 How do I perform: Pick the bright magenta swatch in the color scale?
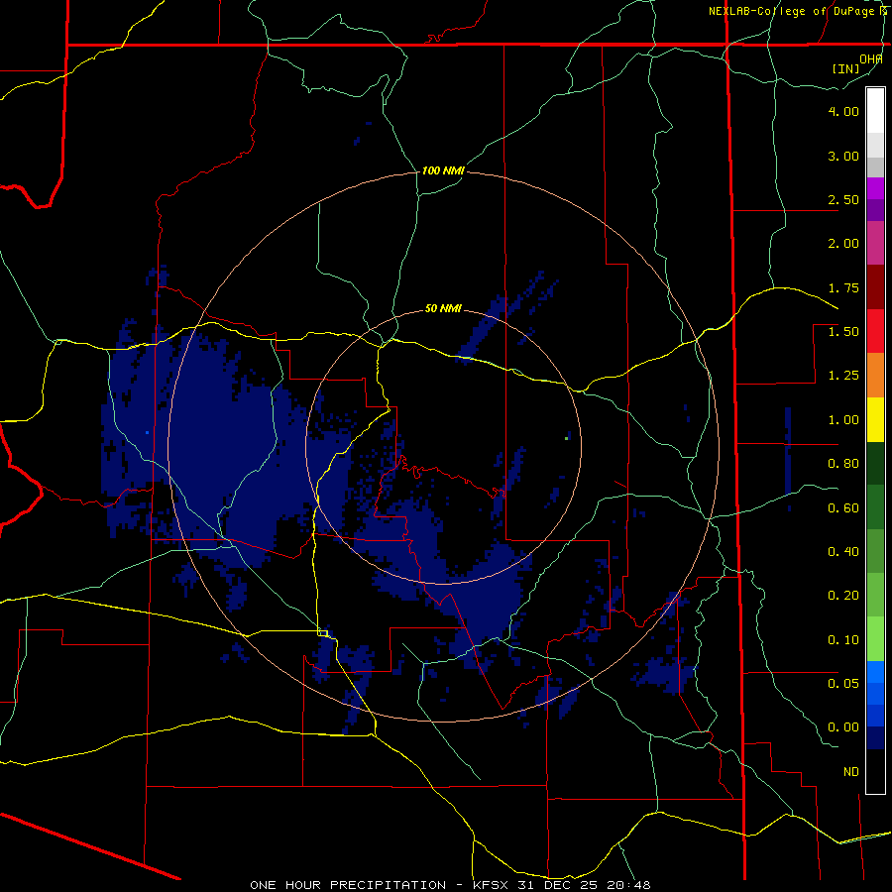875,188
